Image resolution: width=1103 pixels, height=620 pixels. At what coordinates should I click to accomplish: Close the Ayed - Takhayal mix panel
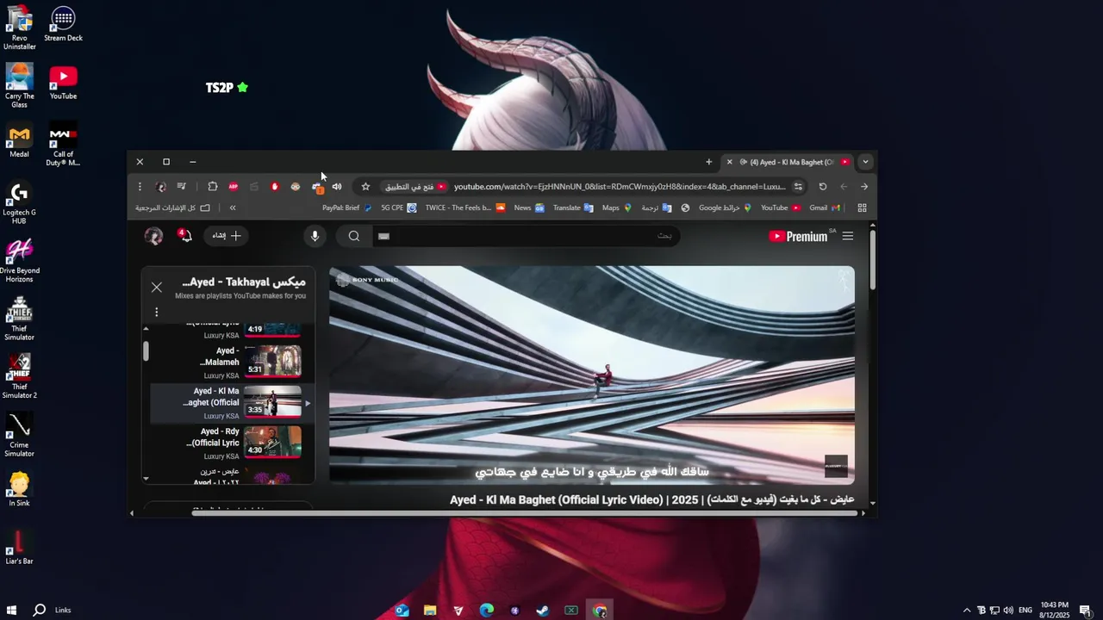156,288
